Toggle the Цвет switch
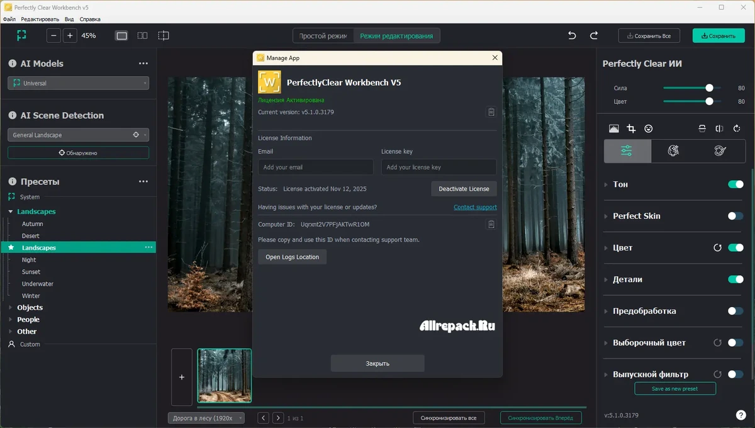This screenshot has width=755, height=428. coord(735,248)
